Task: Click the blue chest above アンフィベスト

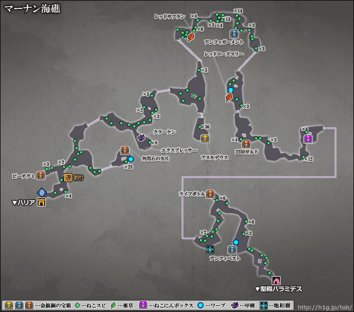Action: tap(232, 250)
